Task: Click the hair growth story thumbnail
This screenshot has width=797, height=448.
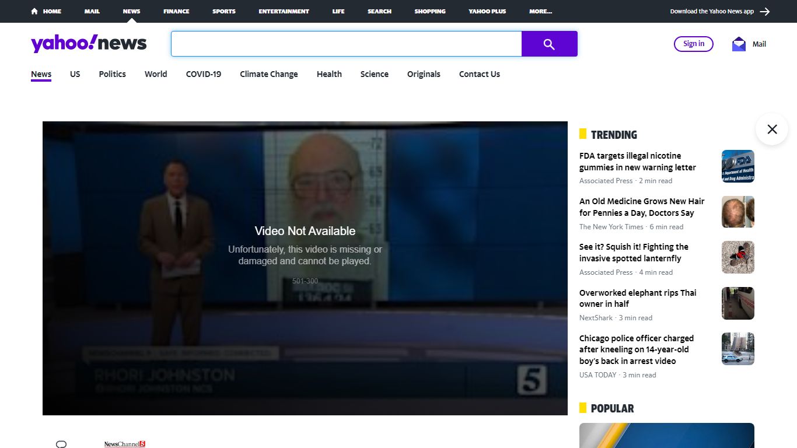Action: [738, 212]
